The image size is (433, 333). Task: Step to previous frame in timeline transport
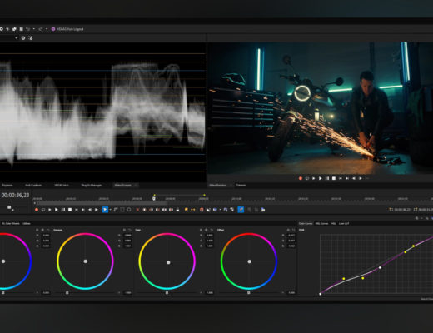click(x=90, y=210)
